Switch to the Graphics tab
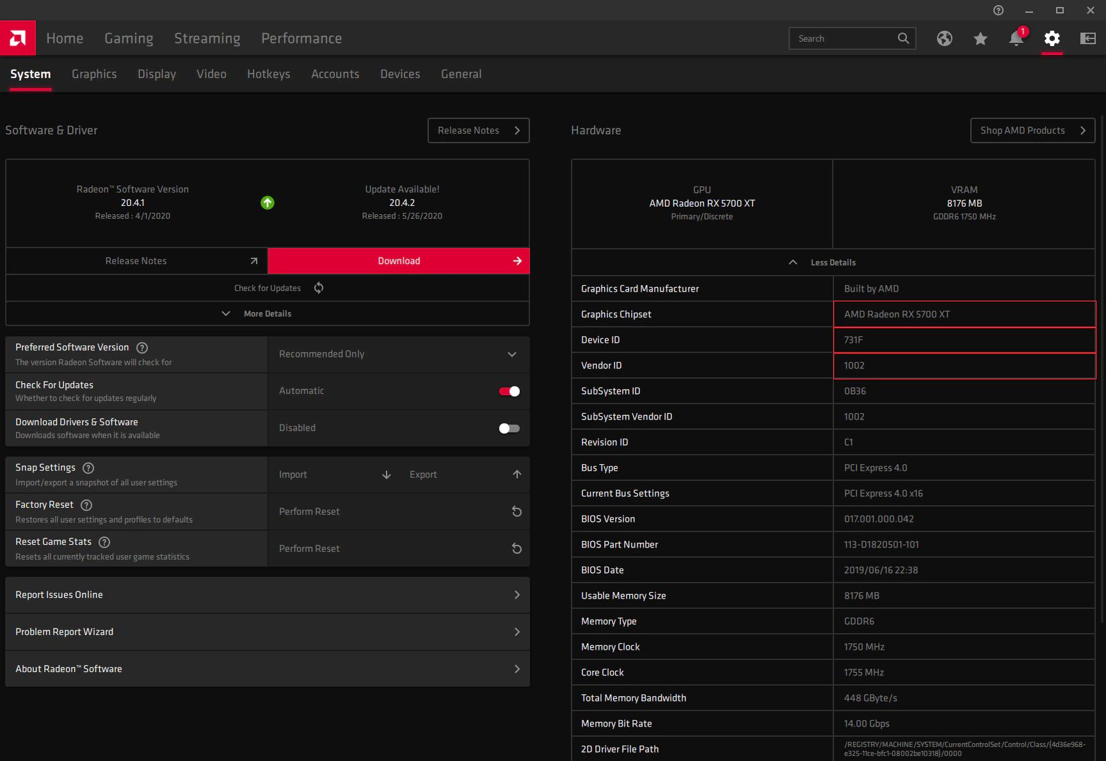The width and height of the screenshot is (1106, 761). click(94, 74)
